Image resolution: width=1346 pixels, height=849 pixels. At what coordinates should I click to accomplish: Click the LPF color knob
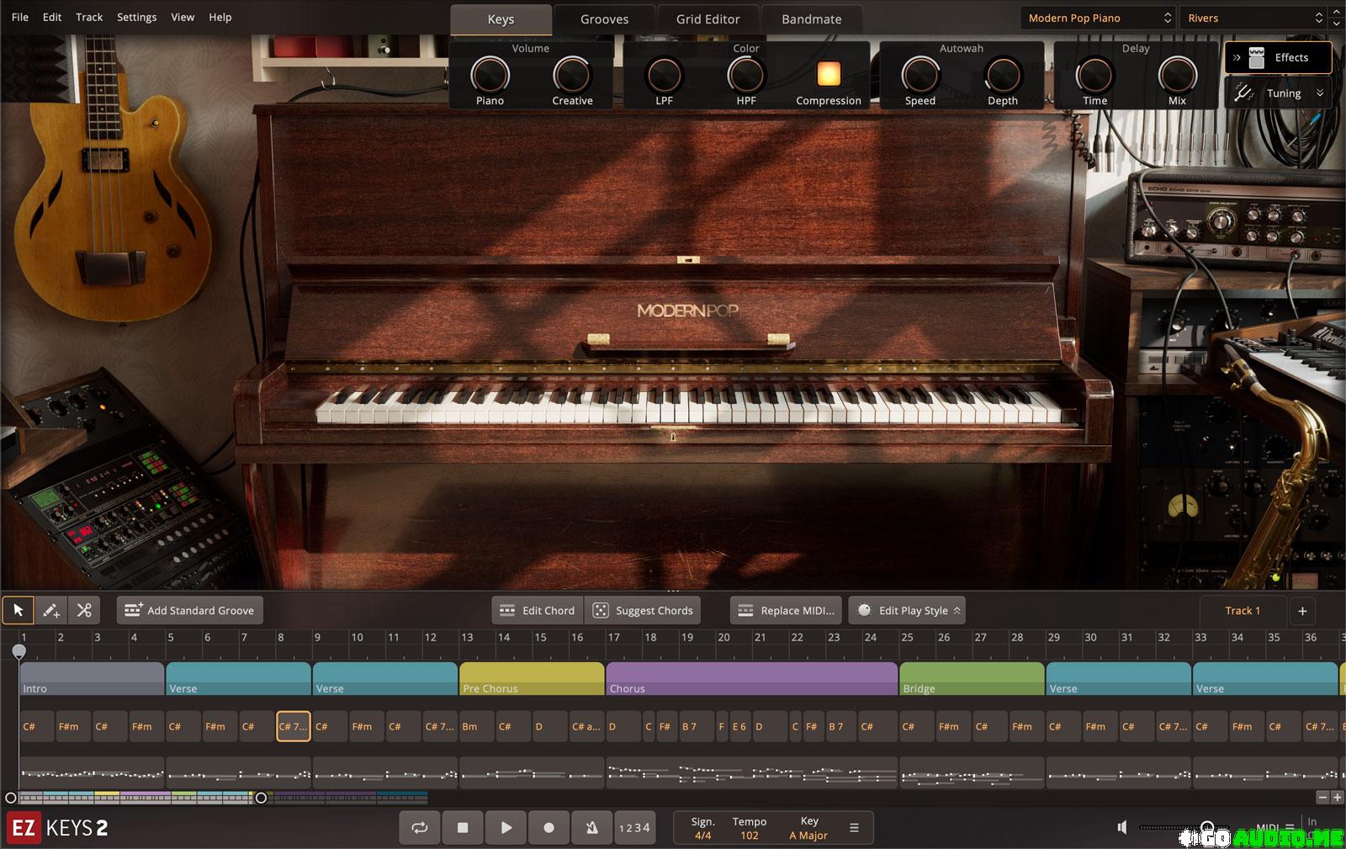[x=664, y=75]
